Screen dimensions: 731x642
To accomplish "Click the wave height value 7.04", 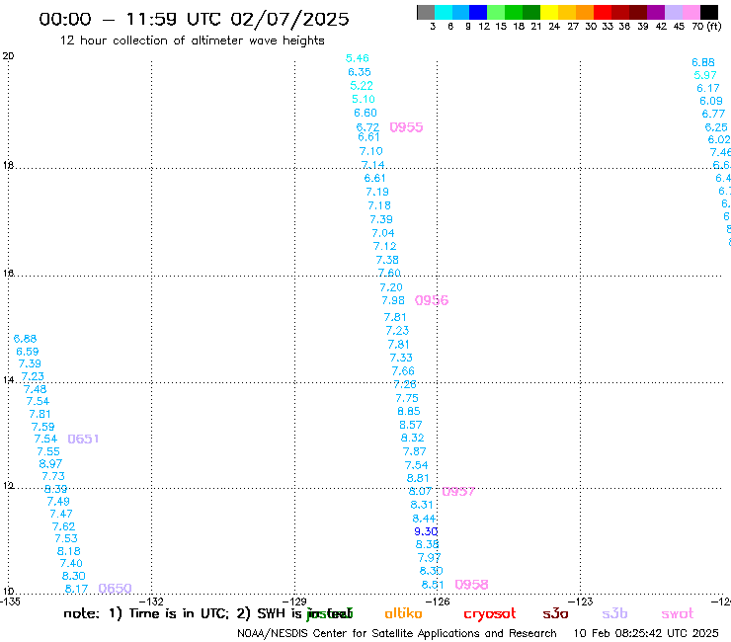I will pos(383,233).
